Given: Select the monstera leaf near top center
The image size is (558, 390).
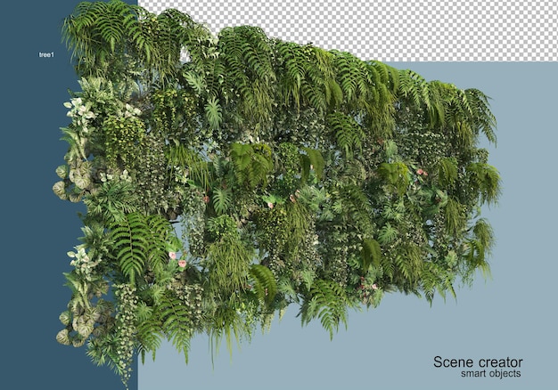Looking at the screenshot, I should click(x=214, y=113).
